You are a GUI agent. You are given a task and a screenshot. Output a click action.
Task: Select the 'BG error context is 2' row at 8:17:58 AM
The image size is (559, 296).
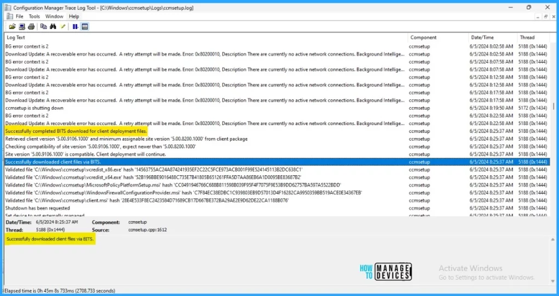click(277, 93)
